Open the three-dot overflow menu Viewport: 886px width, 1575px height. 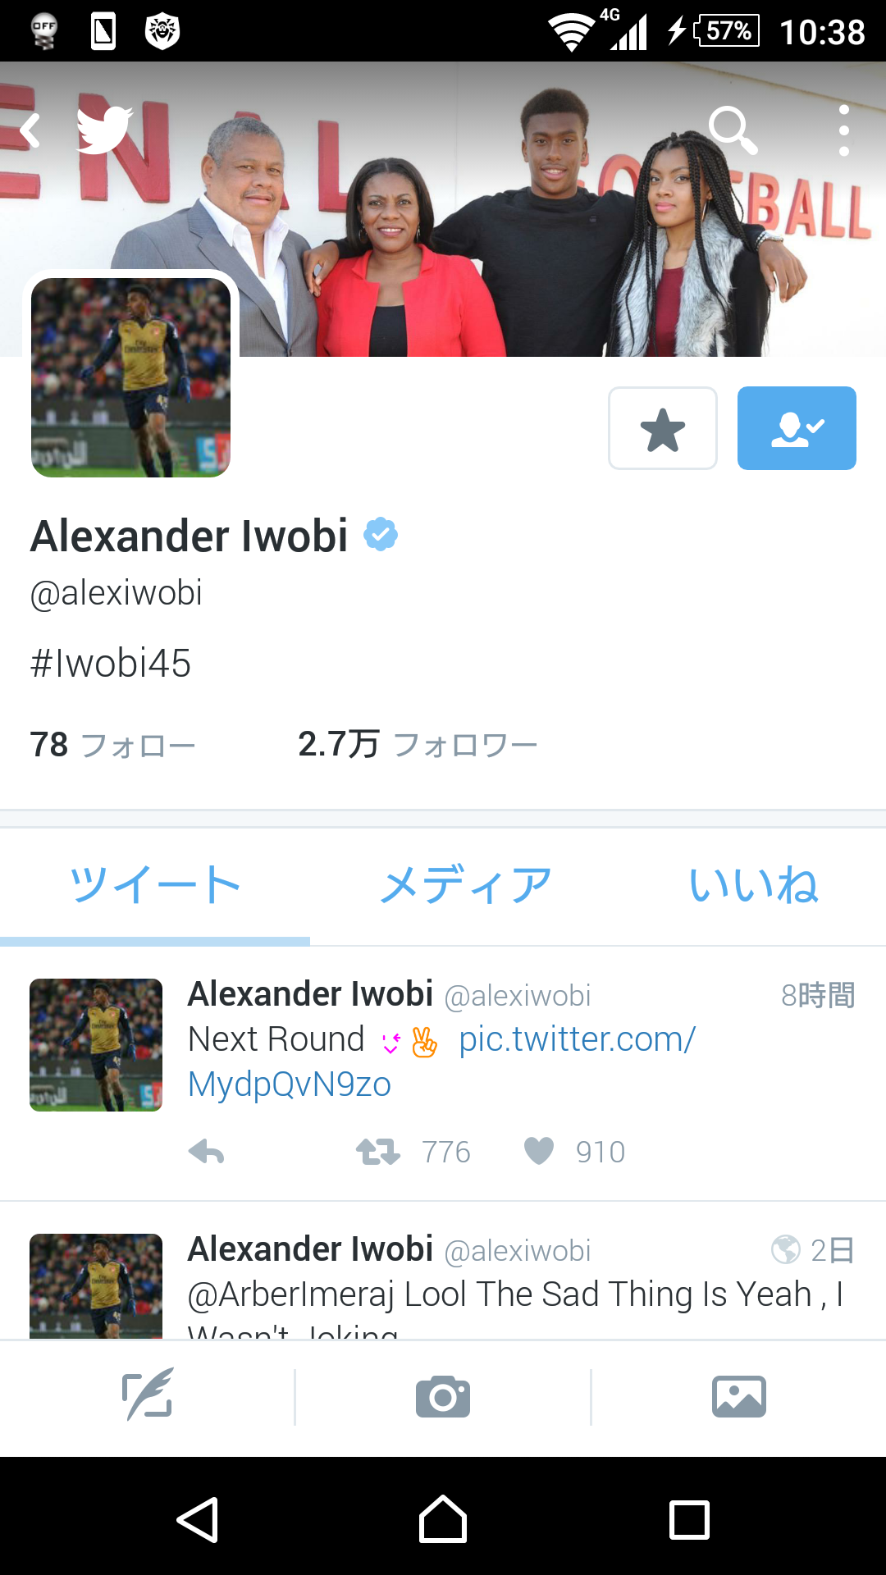(843, 130)
